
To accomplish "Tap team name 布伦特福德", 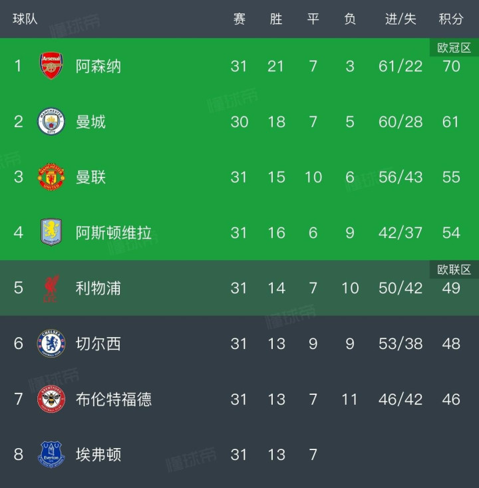I will (x=114, y=399).
